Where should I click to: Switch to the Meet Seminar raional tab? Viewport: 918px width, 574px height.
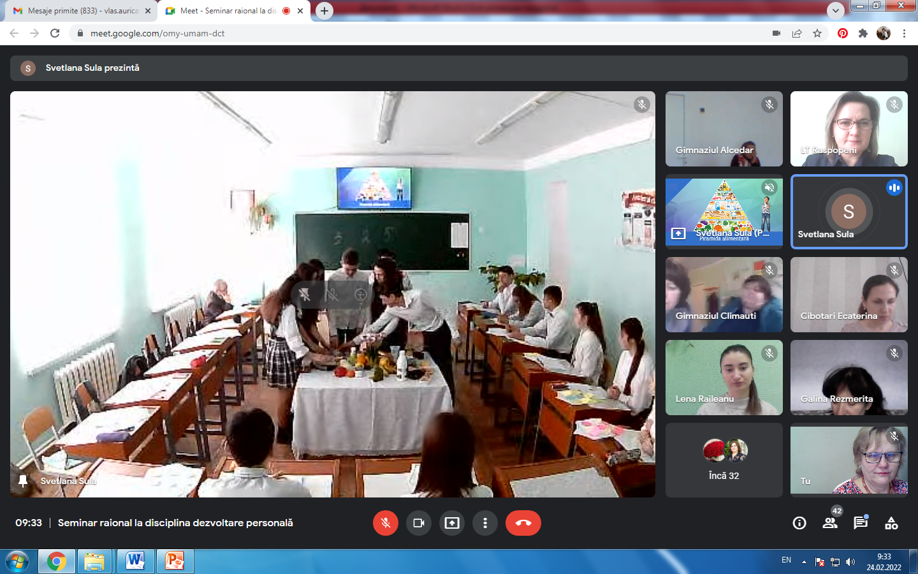(x=228, y=11)
